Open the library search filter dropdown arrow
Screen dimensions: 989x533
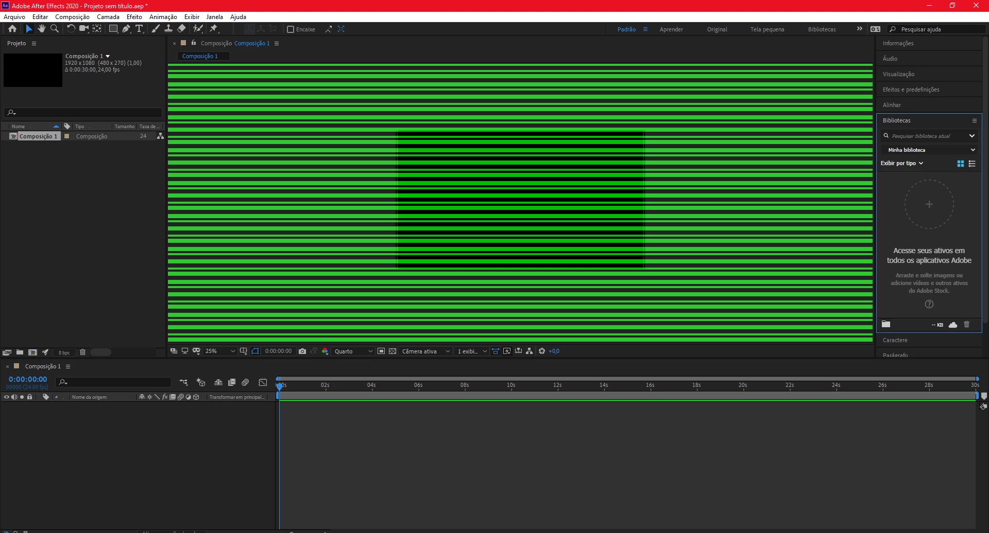(972, 136)
